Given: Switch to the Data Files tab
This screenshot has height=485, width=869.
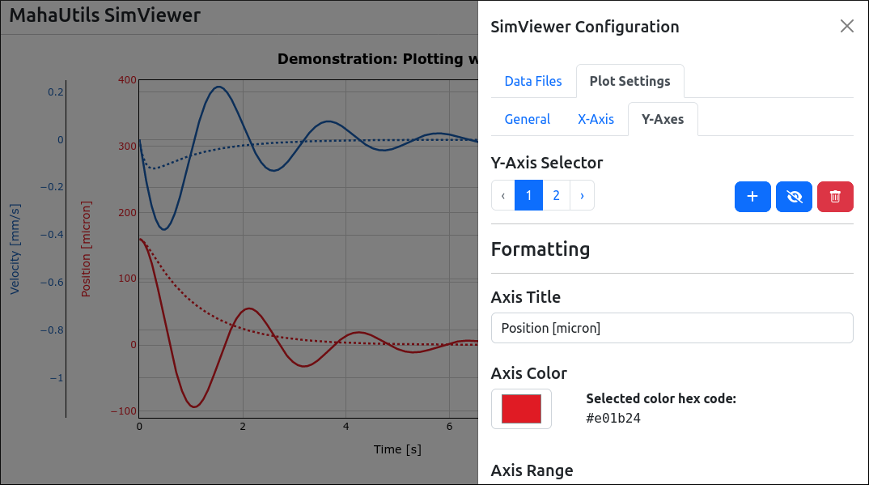Looking at the screenshot, I should [532, 81].
